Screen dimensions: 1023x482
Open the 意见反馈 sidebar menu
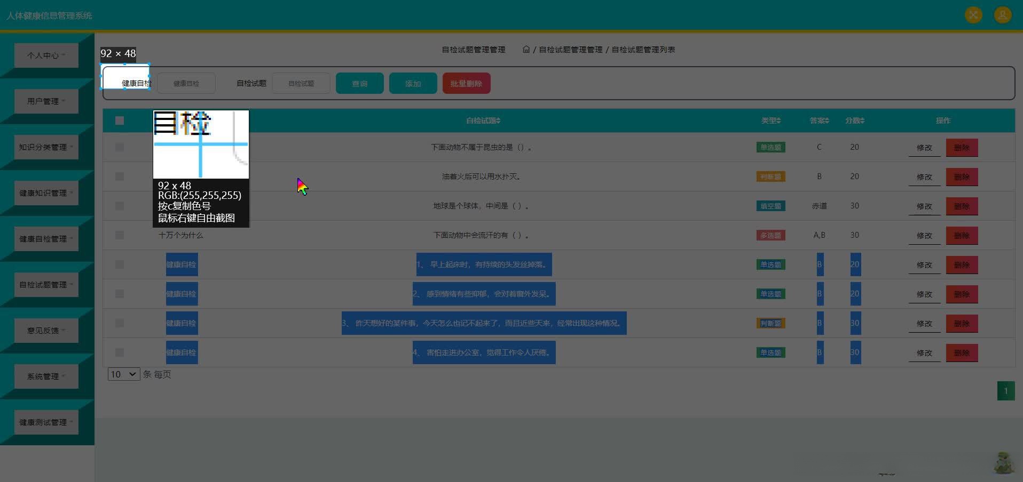(46, 331)
